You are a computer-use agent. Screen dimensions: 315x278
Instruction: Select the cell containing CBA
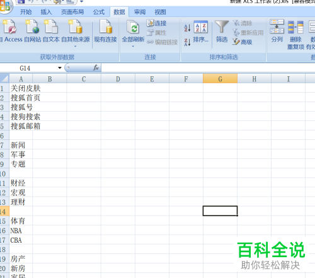click(21, 240)
